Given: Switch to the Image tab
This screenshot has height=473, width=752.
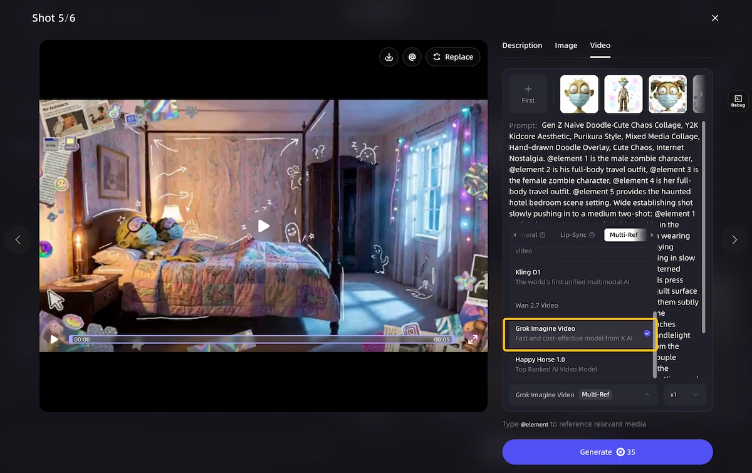Looking at the screenshot, I should pyautogui.click(x=566, y=45).
